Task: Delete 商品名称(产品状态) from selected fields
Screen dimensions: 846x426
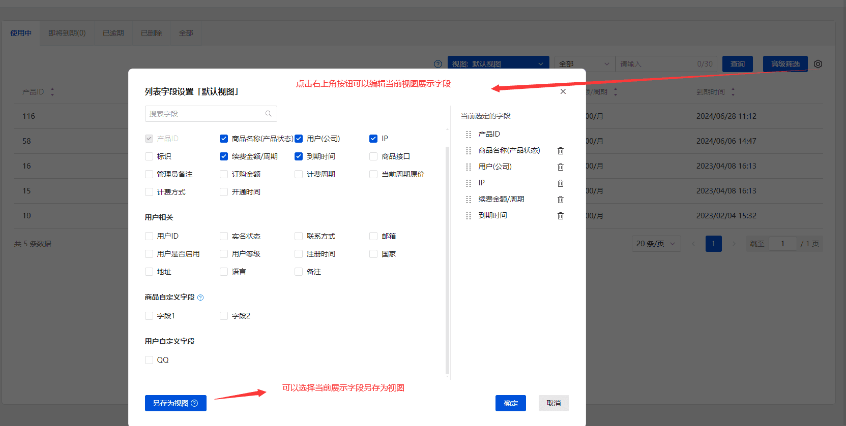Action: (561, 151)
